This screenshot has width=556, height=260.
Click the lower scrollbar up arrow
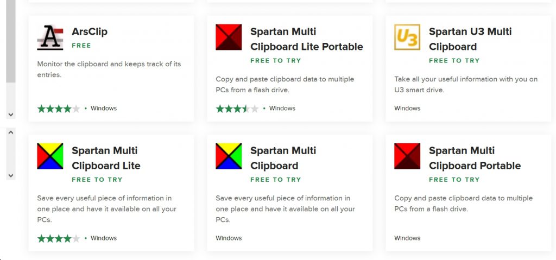(11, 134)
